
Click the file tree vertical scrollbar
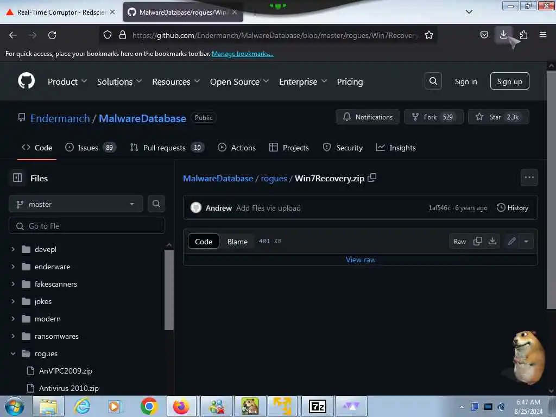[169, 289]
